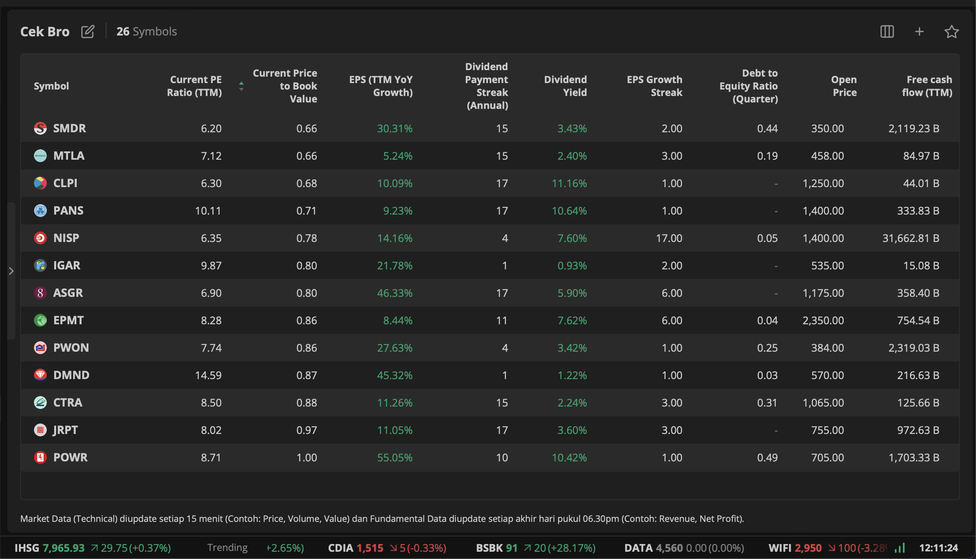Click POWR EPS growth value 55.05%

(x=395, y=457)
